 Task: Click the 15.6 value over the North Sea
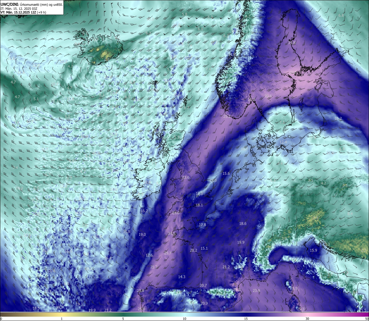226,173
